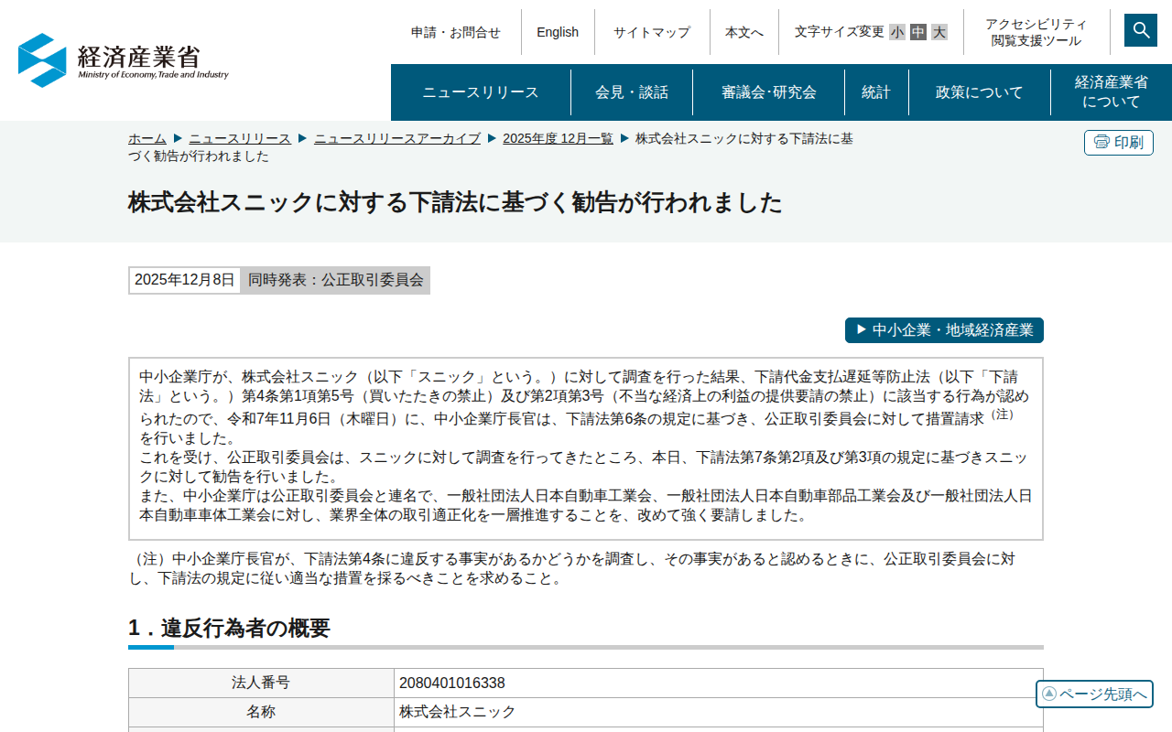
Task: Click the METI logo in the header
Action: pyautogui.click(x=124, y=60)
